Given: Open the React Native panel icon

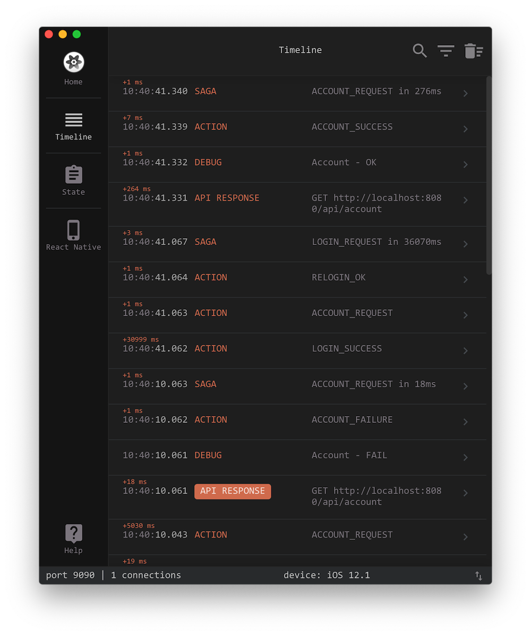Looking at the screenshot, I should (x=73, y=230).
